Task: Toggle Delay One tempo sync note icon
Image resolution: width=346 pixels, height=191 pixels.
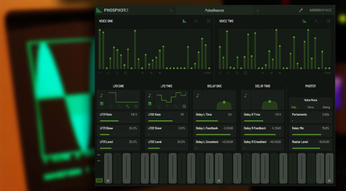Action: point(198,95)
